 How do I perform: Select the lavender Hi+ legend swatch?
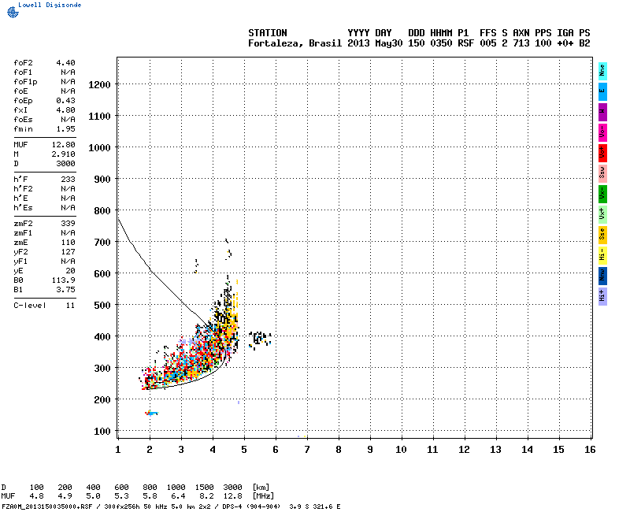point(602,297)
